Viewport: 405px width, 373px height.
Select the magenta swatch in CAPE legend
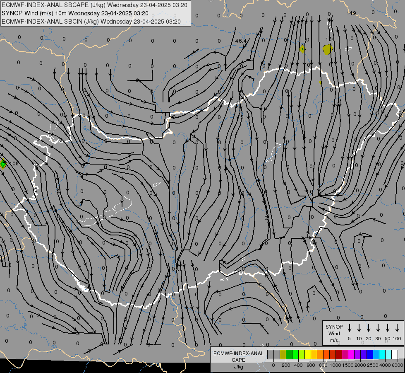352,354
